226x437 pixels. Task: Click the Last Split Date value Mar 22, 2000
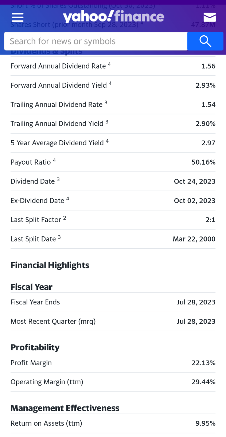[x=194, y=239]
